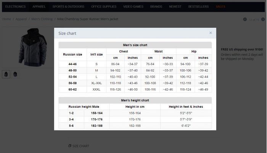Go to previous product arrow
The height and width of the screenshot is (153, 267).
pyautogui.click(x=245, y=19)
